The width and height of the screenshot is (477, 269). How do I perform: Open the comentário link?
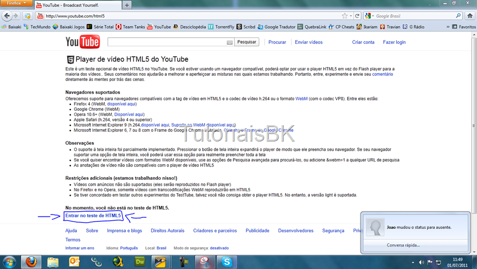[x=382, y=74]
